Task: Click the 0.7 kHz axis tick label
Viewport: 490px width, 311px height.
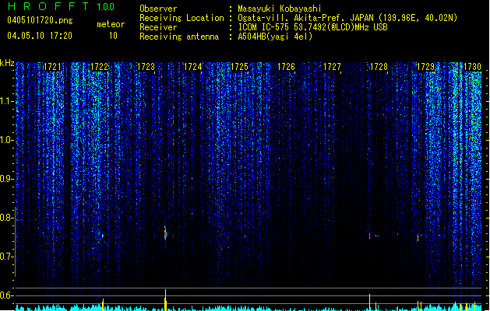Action: click(6, 257)
